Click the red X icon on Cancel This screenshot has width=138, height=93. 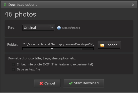41,83
